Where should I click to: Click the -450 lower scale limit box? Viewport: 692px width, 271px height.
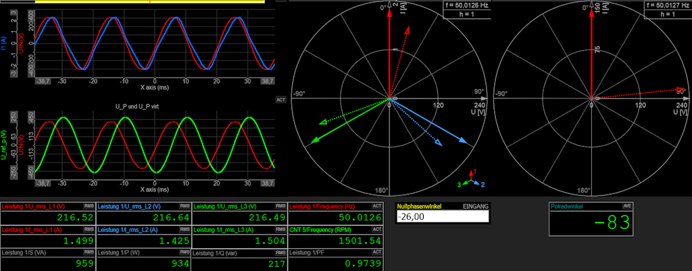click(30, 172)
